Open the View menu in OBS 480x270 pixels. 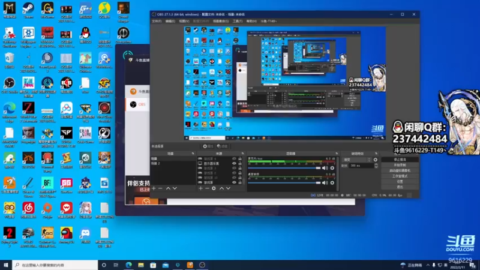[184, 21]
